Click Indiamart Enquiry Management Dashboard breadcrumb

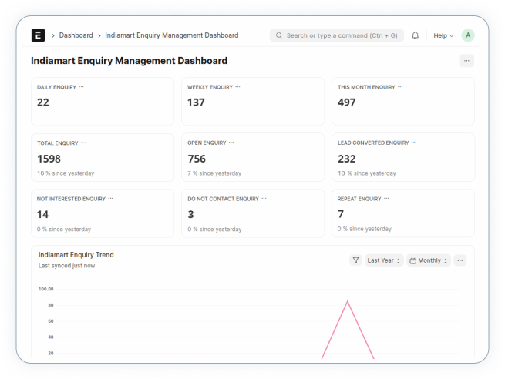(x=172, y=35)
